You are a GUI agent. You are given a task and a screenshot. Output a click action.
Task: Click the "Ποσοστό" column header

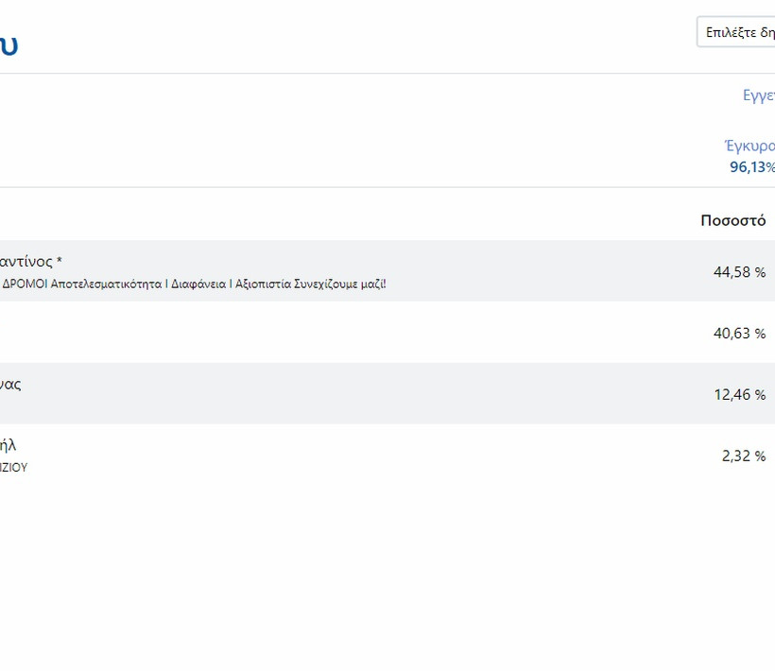tap(732, 220)
